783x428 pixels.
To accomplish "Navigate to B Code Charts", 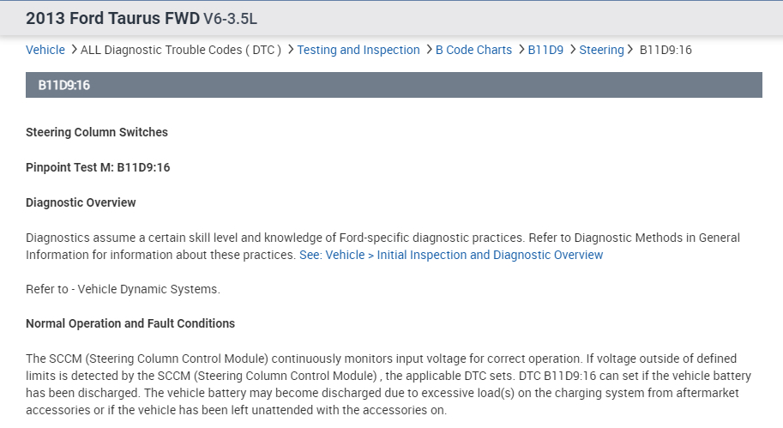I will 473,50.
